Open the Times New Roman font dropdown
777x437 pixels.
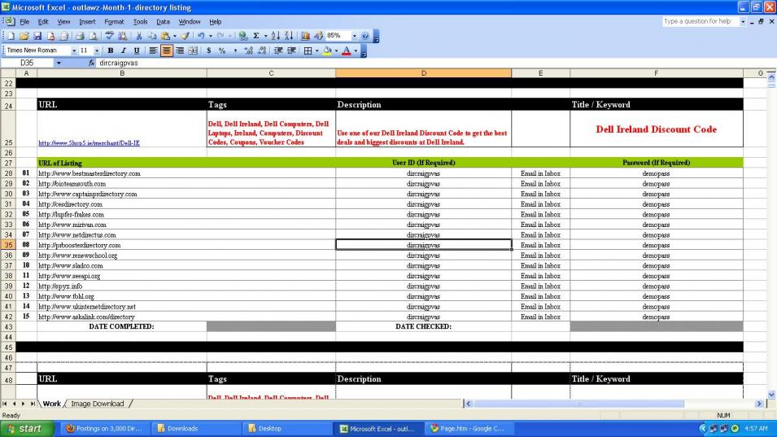[74, 50]
